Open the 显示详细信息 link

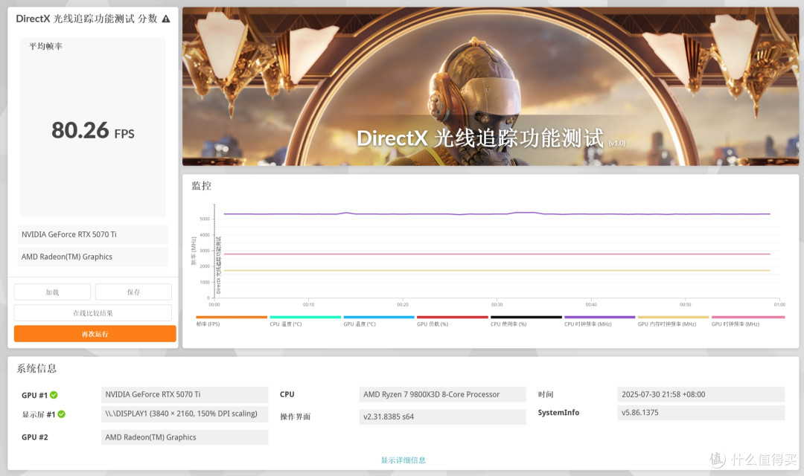click(x=403, y=460)
